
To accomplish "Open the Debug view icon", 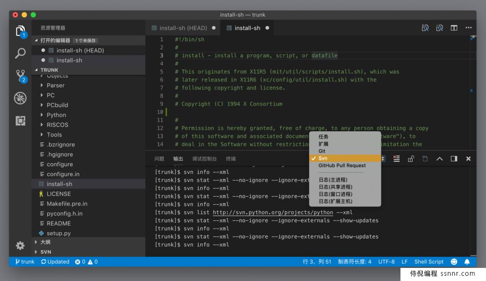I will click(x=20, y=98).
